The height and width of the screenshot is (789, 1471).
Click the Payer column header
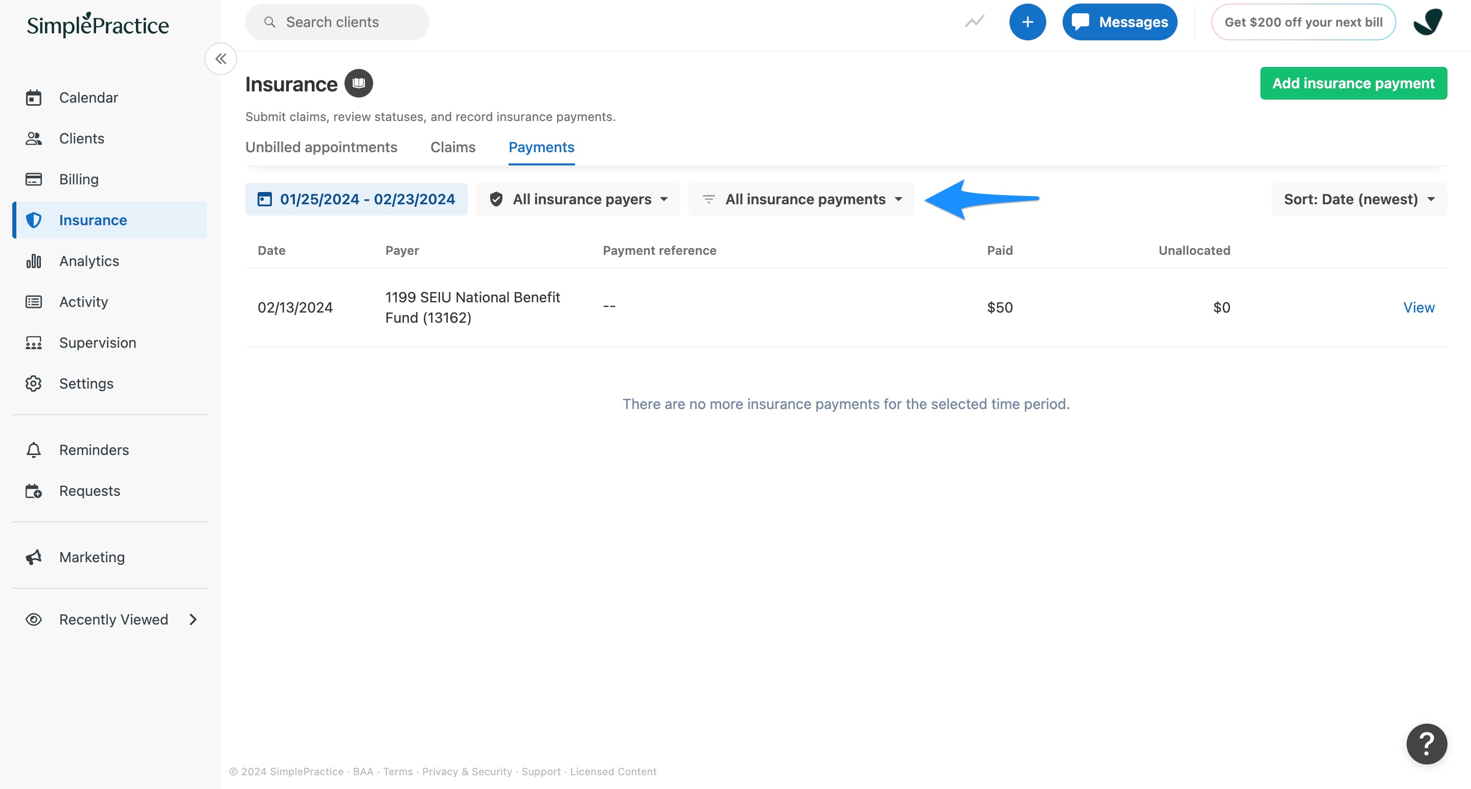click(x=402, y=250)
